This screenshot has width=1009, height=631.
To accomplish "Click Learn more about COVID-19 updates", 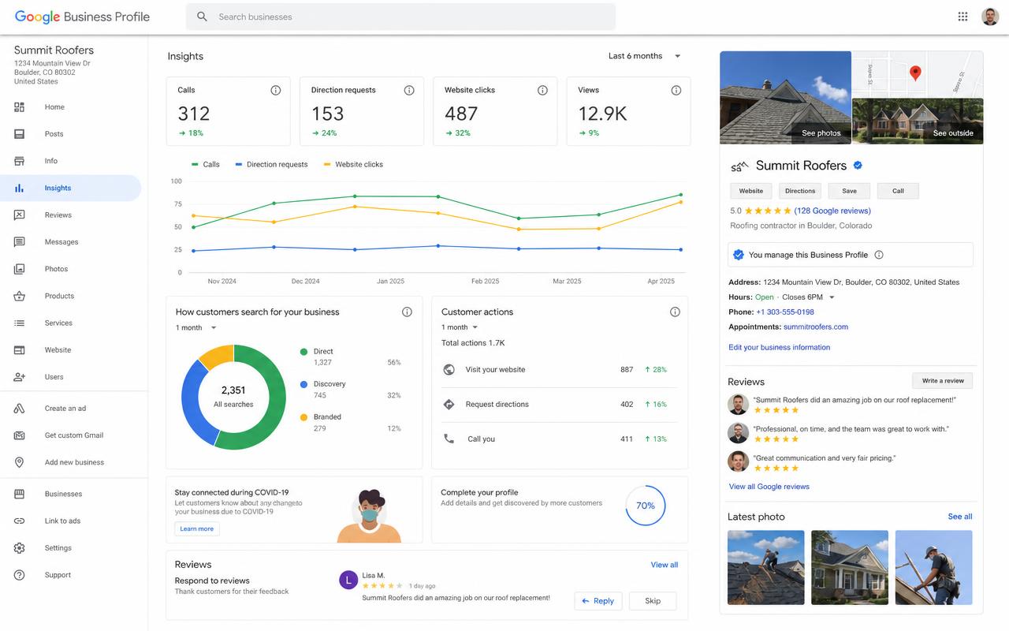I will pos(197,529).
